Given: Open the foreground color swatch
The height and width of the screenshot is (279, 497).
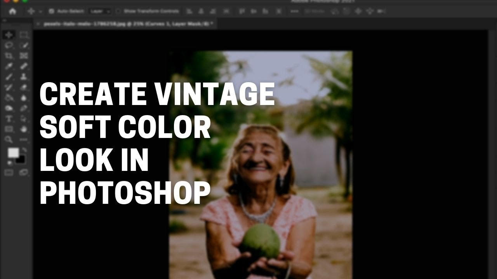Looking at the screenshot, I should click(x=13, y=153).
